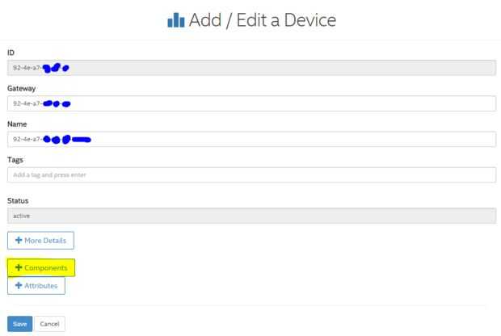
Task: Click the Name field label
Action: tap(16, 124)
